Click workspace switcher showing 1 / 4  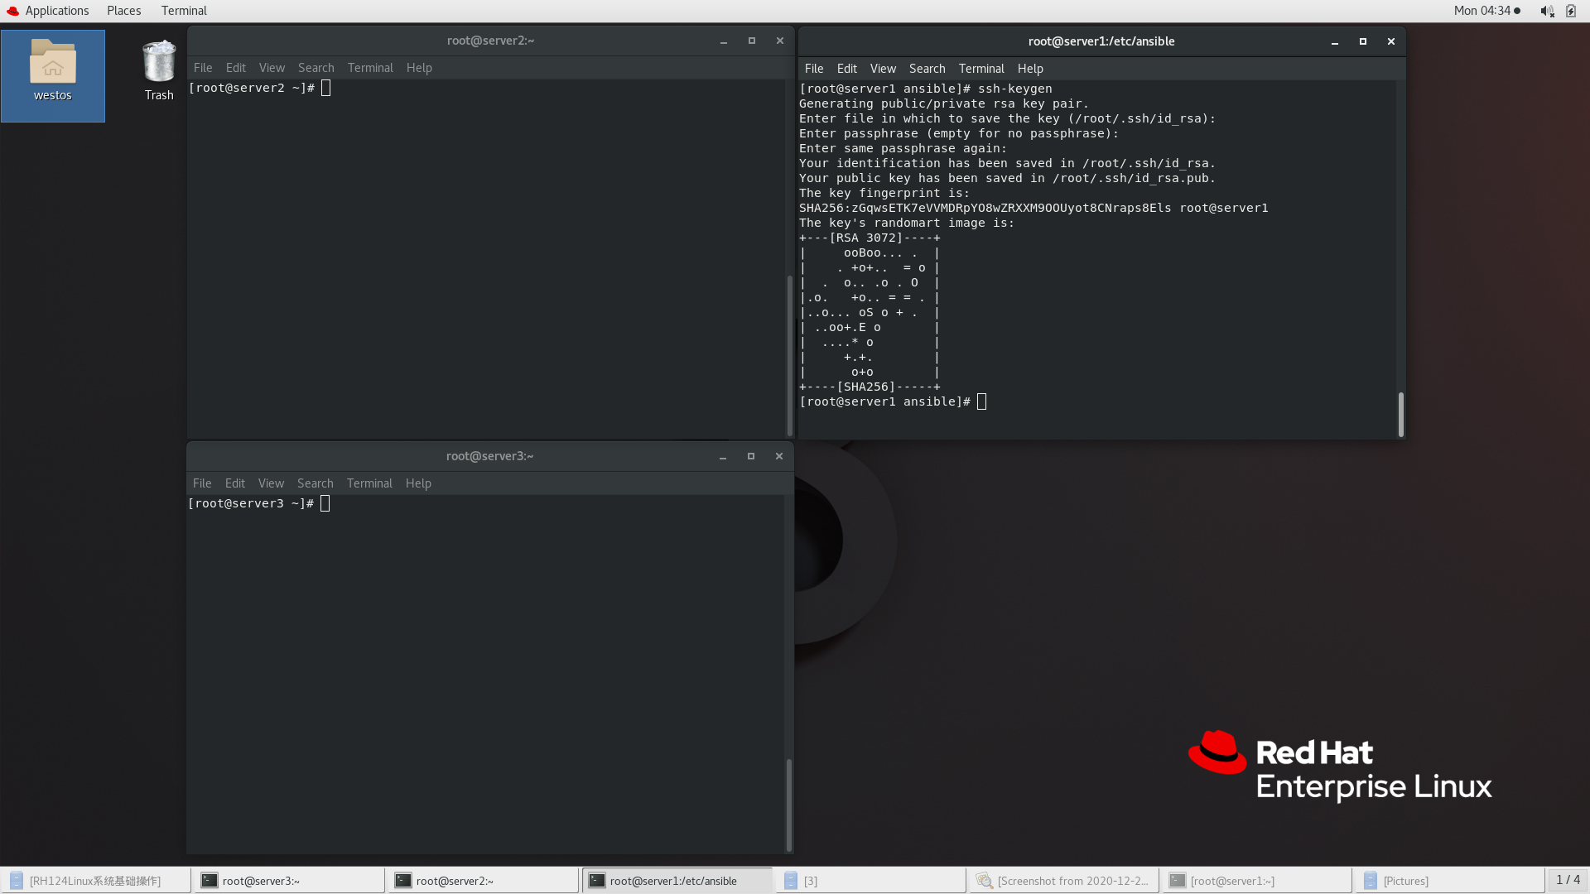coord(1567,880)
